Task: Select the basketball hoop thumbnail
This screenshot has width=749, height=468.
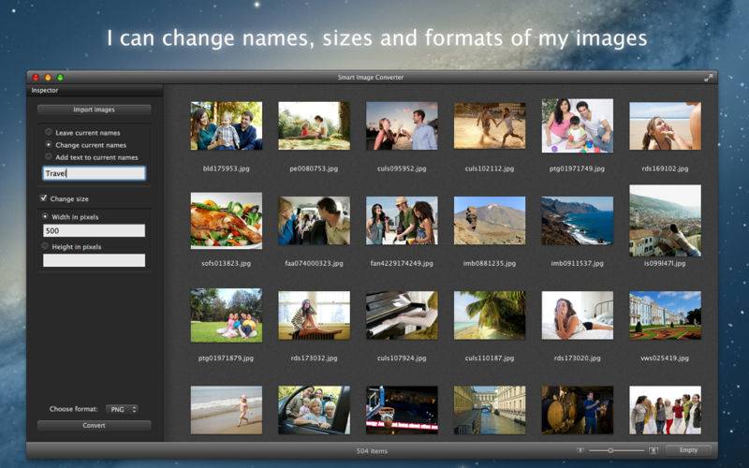Action: coord(402,410)
